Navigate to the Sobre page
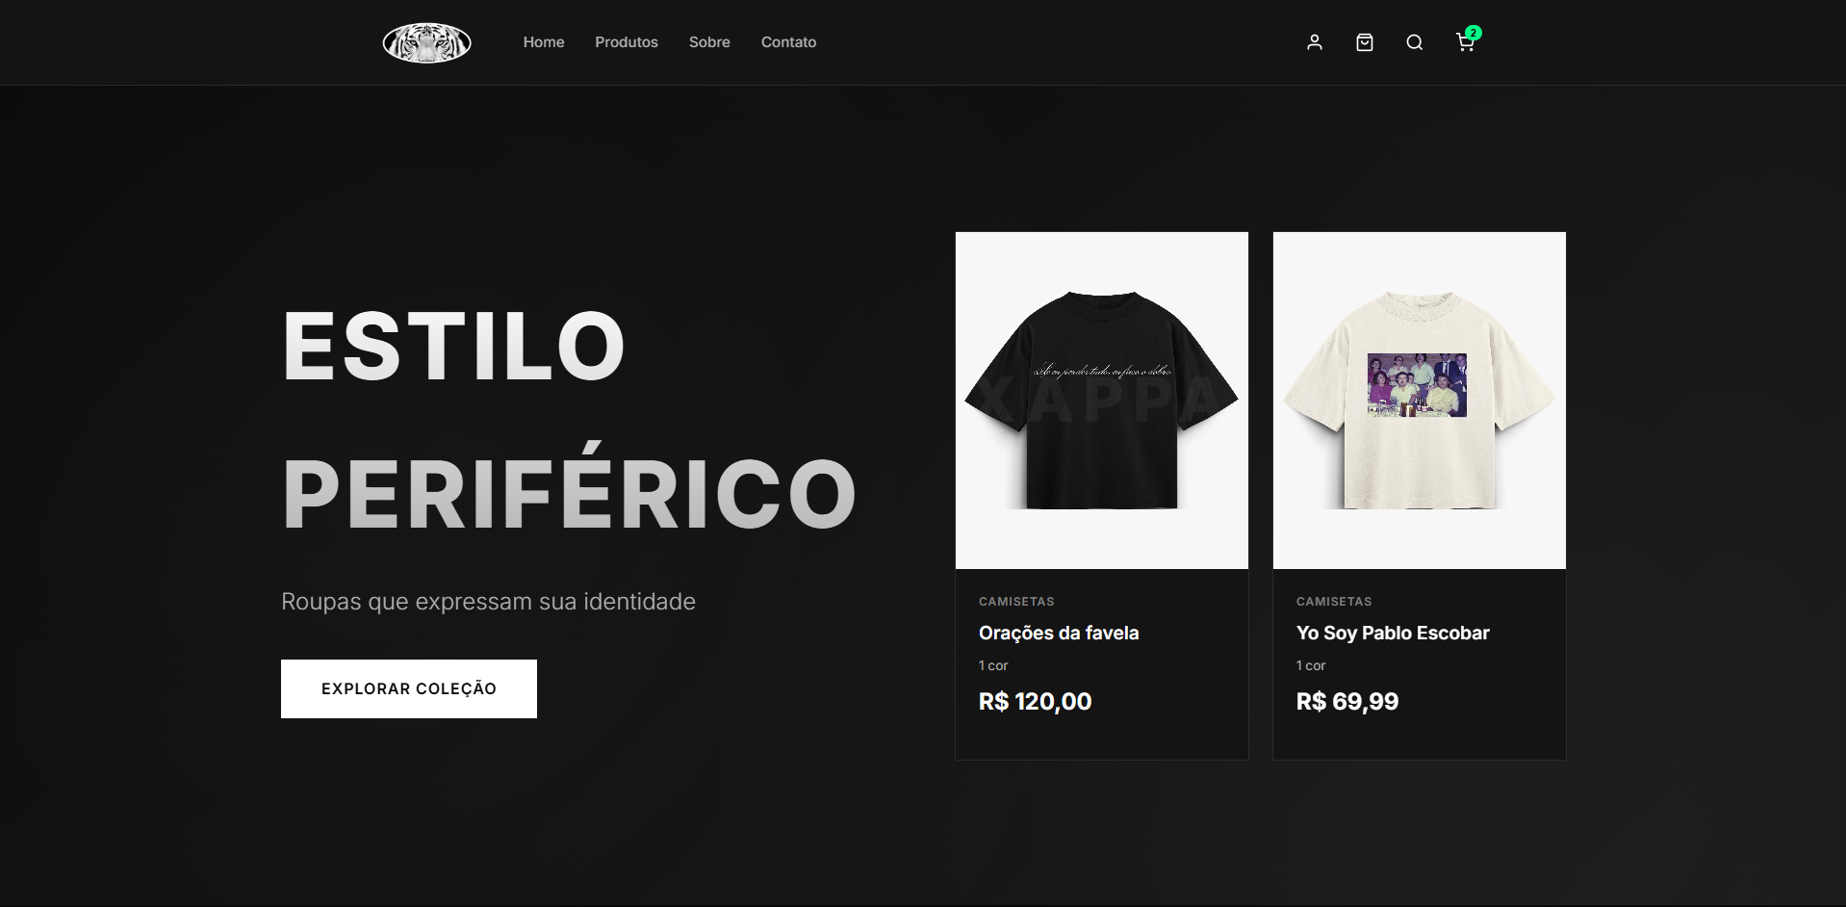1846x907 pixels. click(709, 42)
